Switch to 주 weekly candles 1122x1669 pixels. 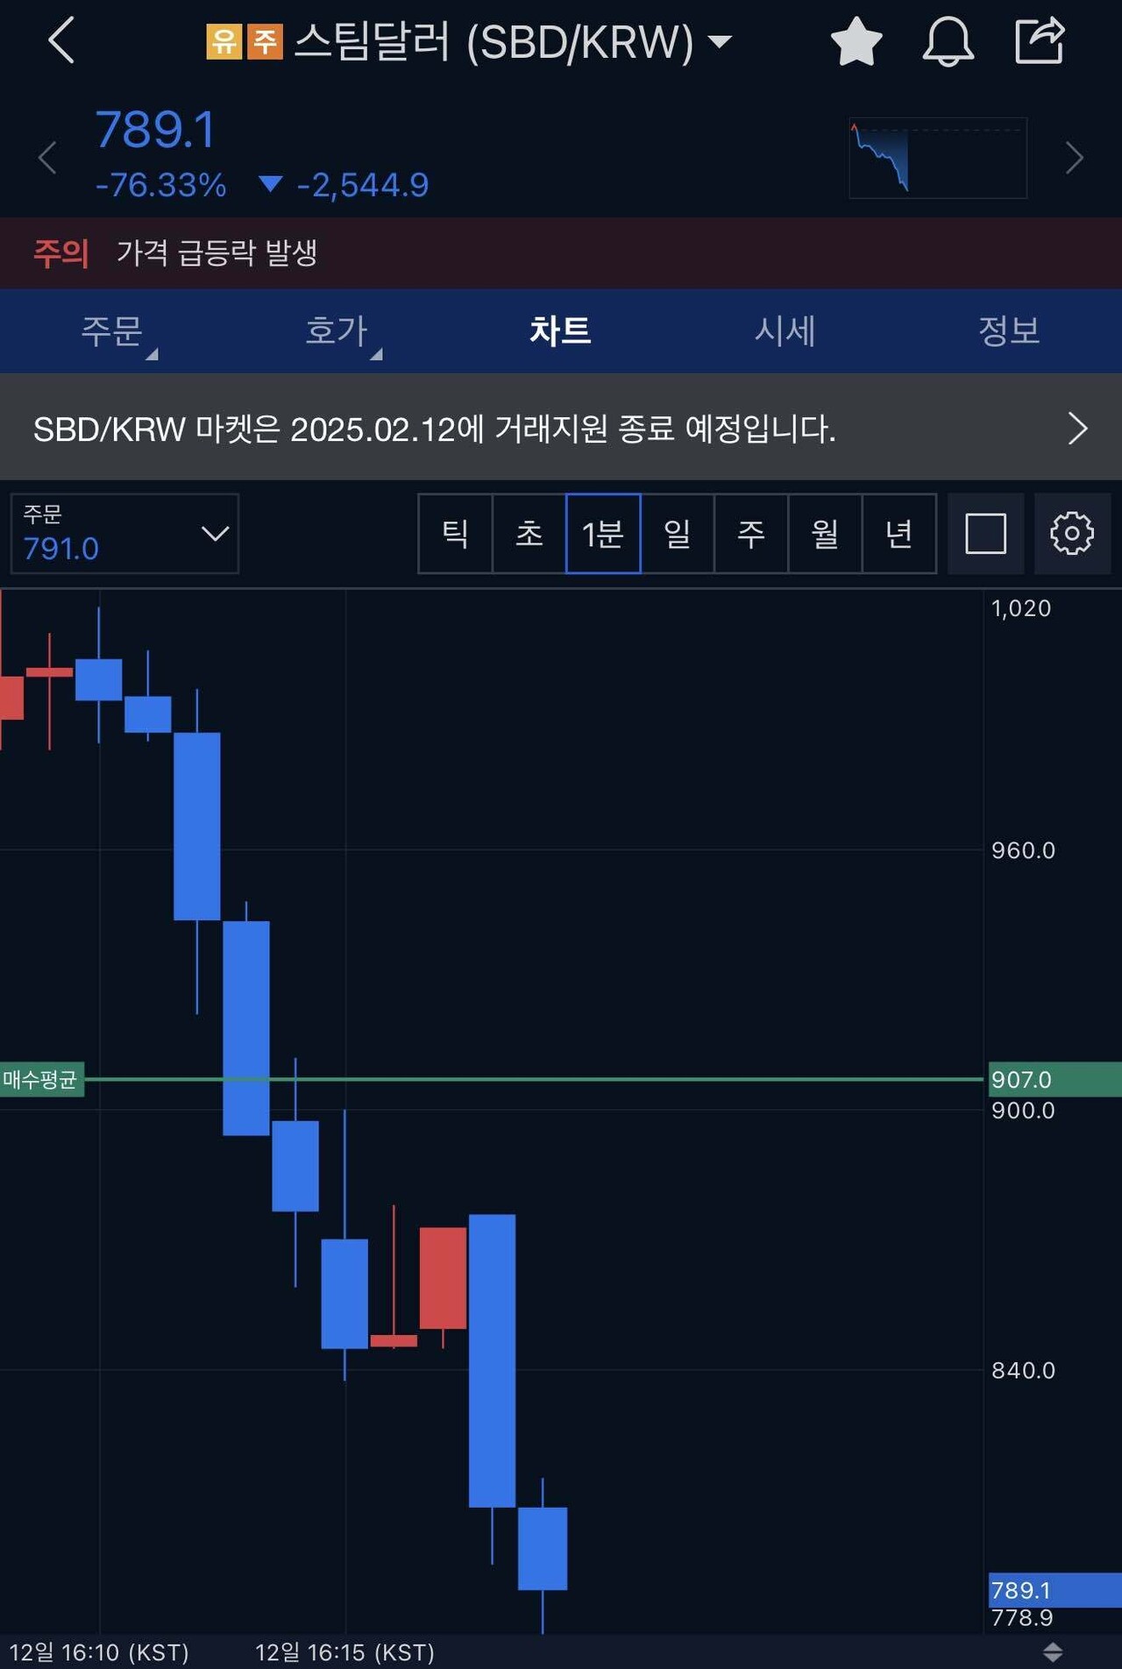(x=752, y=534)
